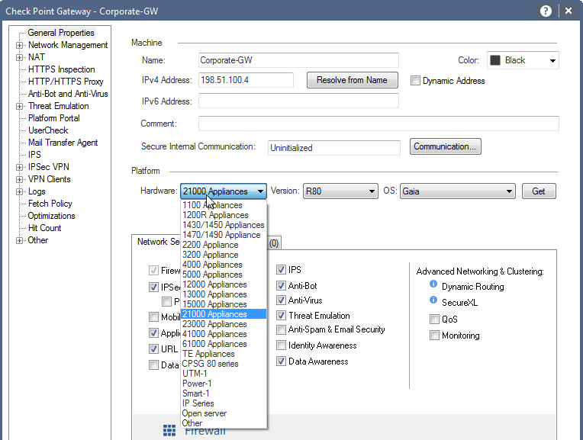The image size is (583, 440).
Task: Choose TE Appliances option
Action: click(224, 354)
